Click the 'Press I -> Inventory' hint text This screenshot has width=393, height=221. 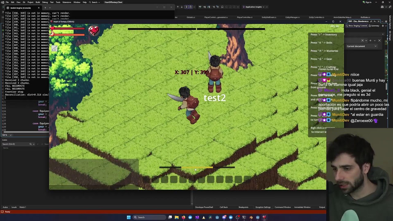tap(324, 35)
